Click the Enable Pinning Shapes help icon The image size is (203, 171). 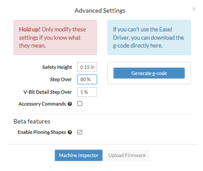coord(70,132)
